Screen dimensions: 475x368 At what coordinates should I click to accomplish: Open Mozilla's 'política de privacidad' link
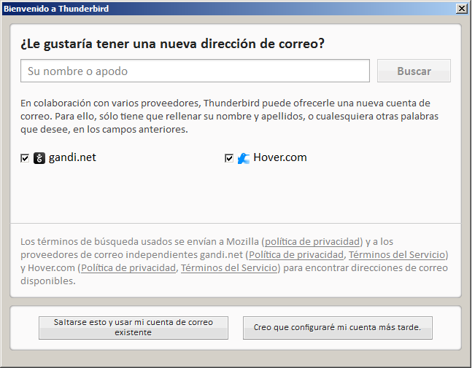click(312, 241)
